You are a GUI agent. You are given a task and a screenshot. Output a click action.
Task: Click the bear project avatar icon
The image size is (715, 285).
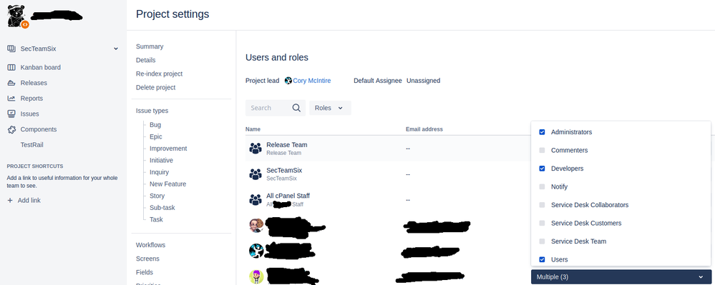17,16
